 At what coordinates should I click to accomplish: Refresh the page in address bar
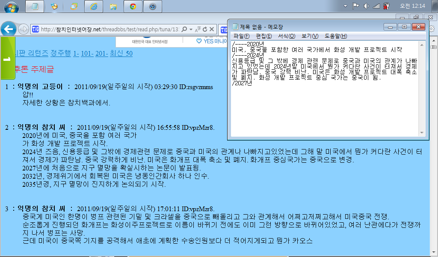(205, 29)
